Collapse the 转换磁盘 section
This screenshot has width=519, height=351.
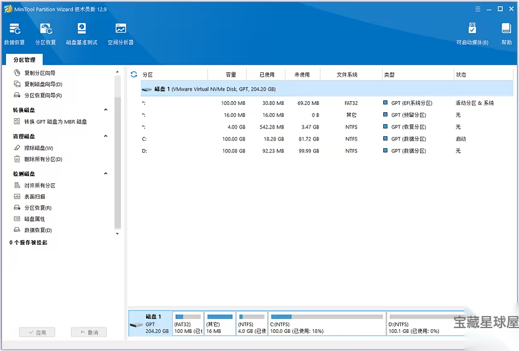point(106,110)
